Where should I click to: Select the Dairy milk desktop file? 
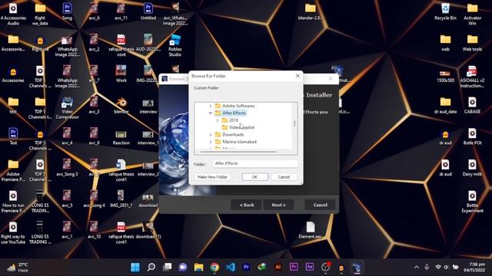(472, 168)
